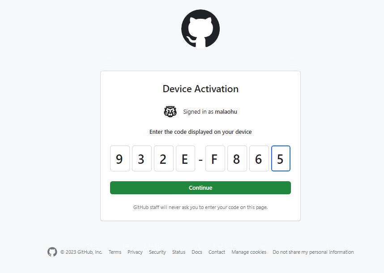Open the Status footer link

point(179,252)
